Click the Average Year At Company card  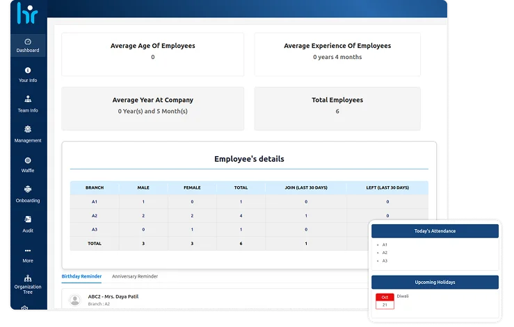[153, 108]
